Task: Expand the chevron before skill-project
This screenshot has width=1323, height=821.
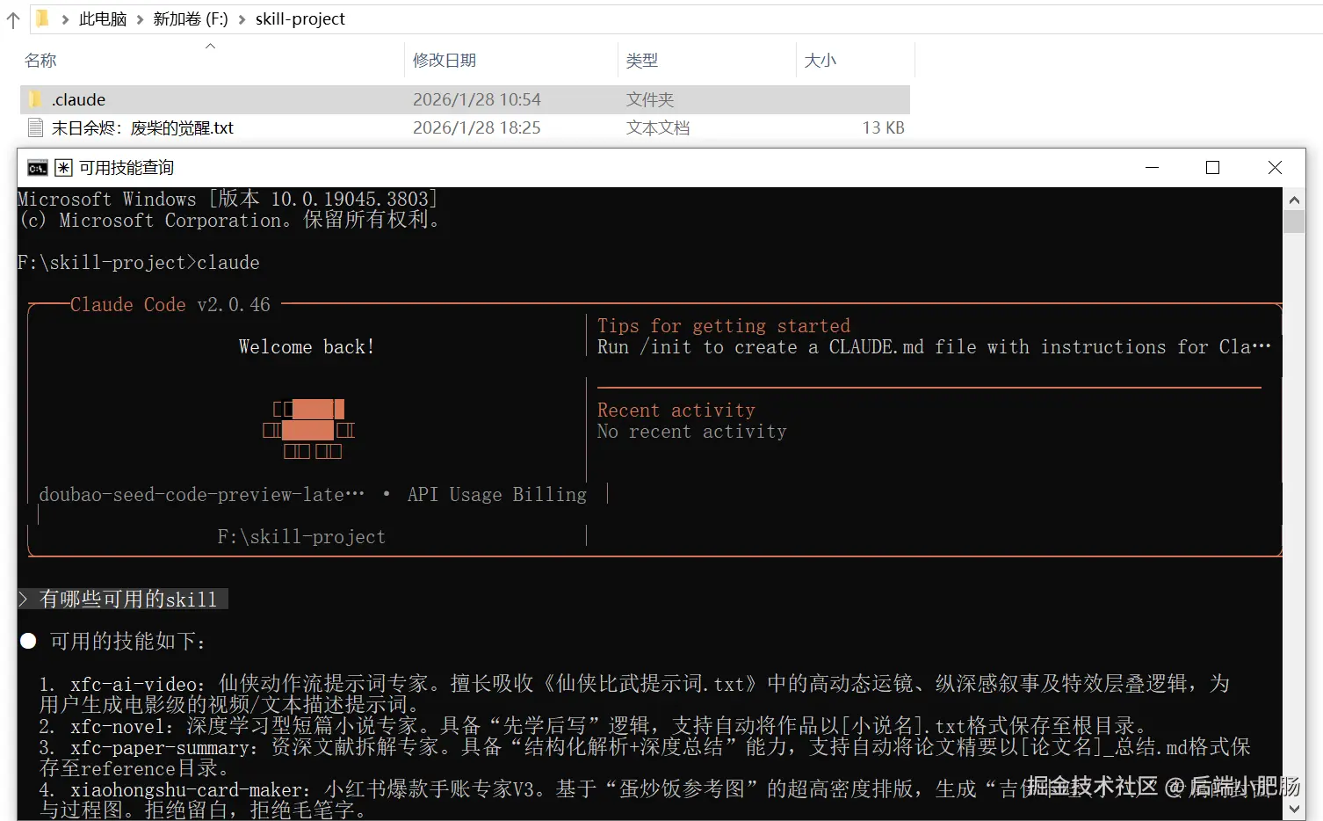Action: (x=242, y=19)
